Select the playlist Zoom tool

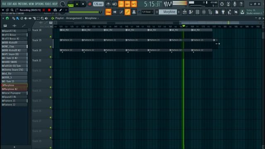pos(42,18)
